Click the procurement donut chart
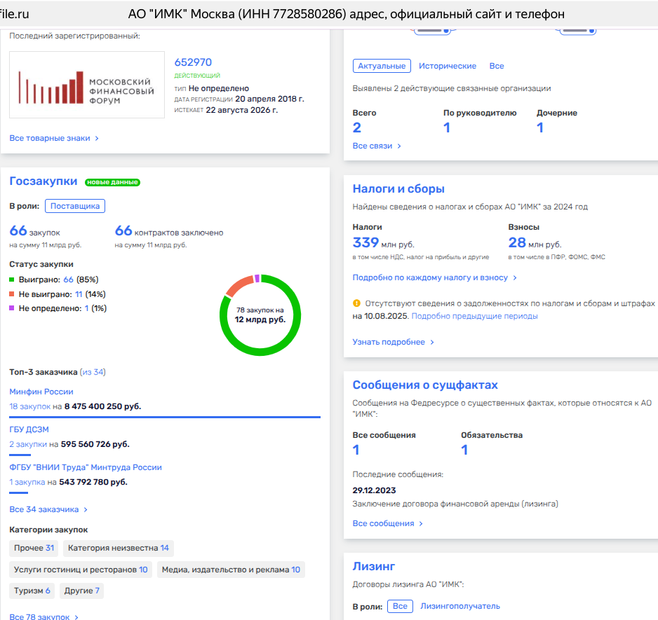The width and height of the screenshot is (658, 620). click(x=260, y=314)
